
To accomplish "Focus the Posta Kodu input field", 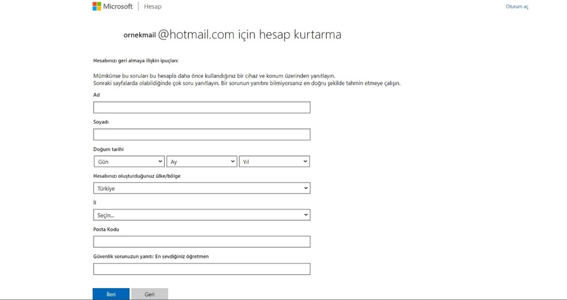I will pyautogui.click(x=202, y=242).
